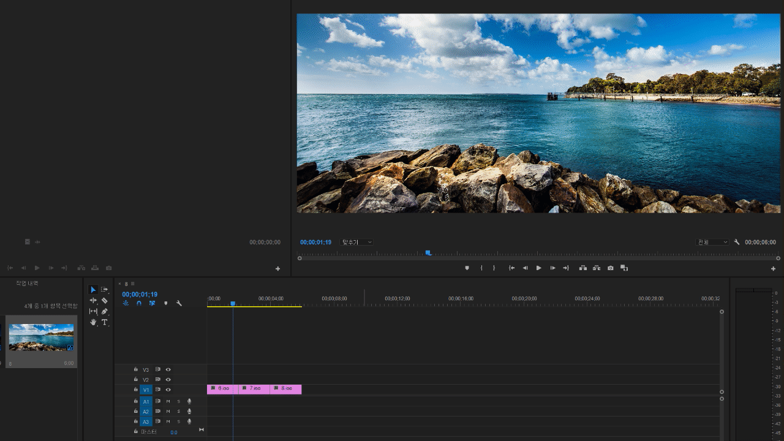Open the 맞추기 zoom level dropdown
This screenshot has height=441, width=784.
[x=357, y=243]
